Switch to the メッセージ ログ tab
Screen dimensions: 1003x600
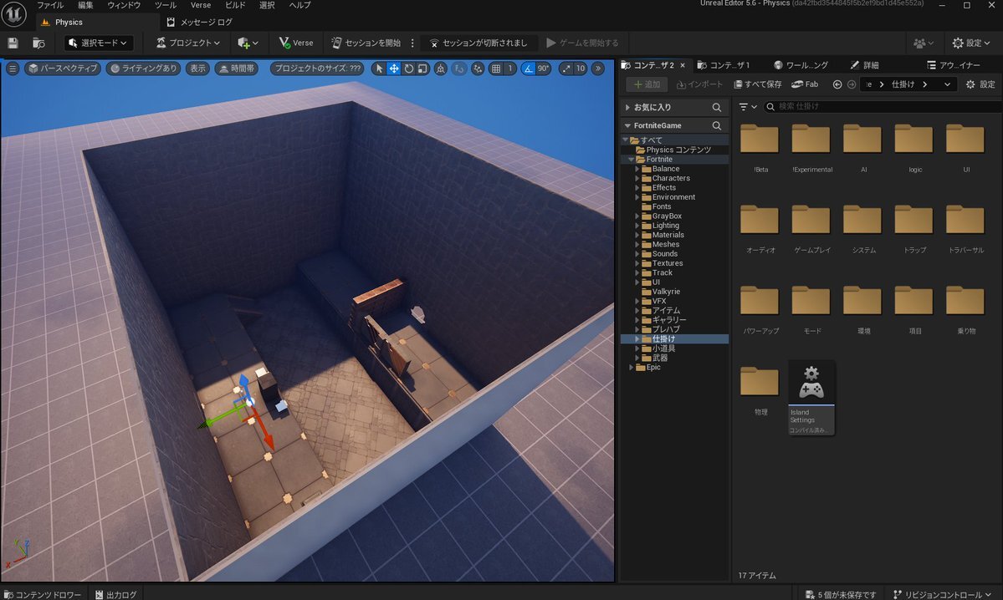tap(200, 23)
